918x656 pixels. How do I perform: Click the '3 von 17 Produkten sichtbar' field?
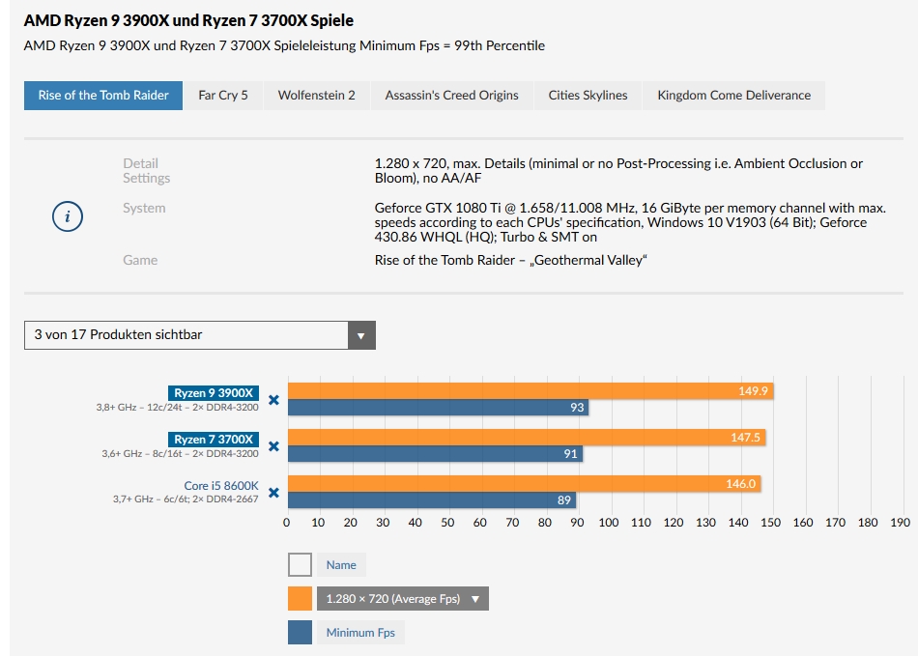click(200, 335)
